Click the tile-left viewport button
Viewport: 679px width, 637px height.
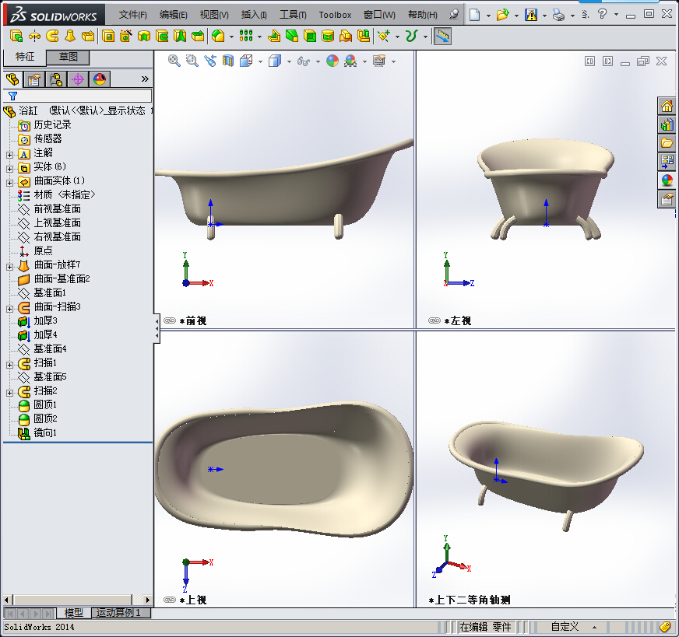tap(589, 61)
